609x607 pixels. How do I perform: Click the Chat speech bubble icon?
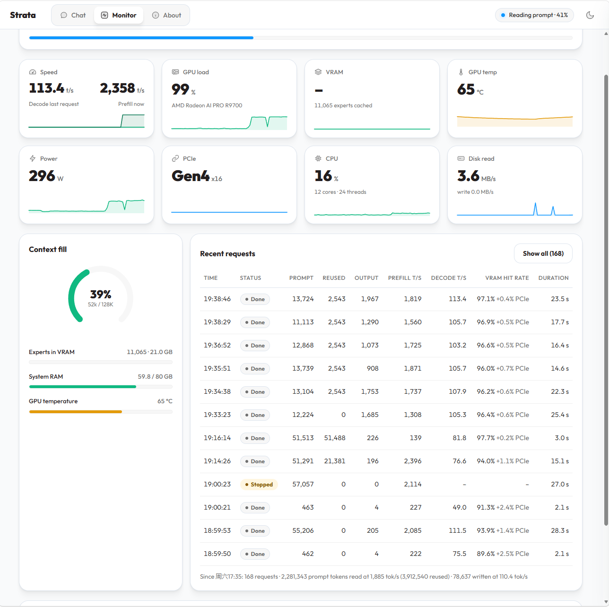tap(64, 15)
